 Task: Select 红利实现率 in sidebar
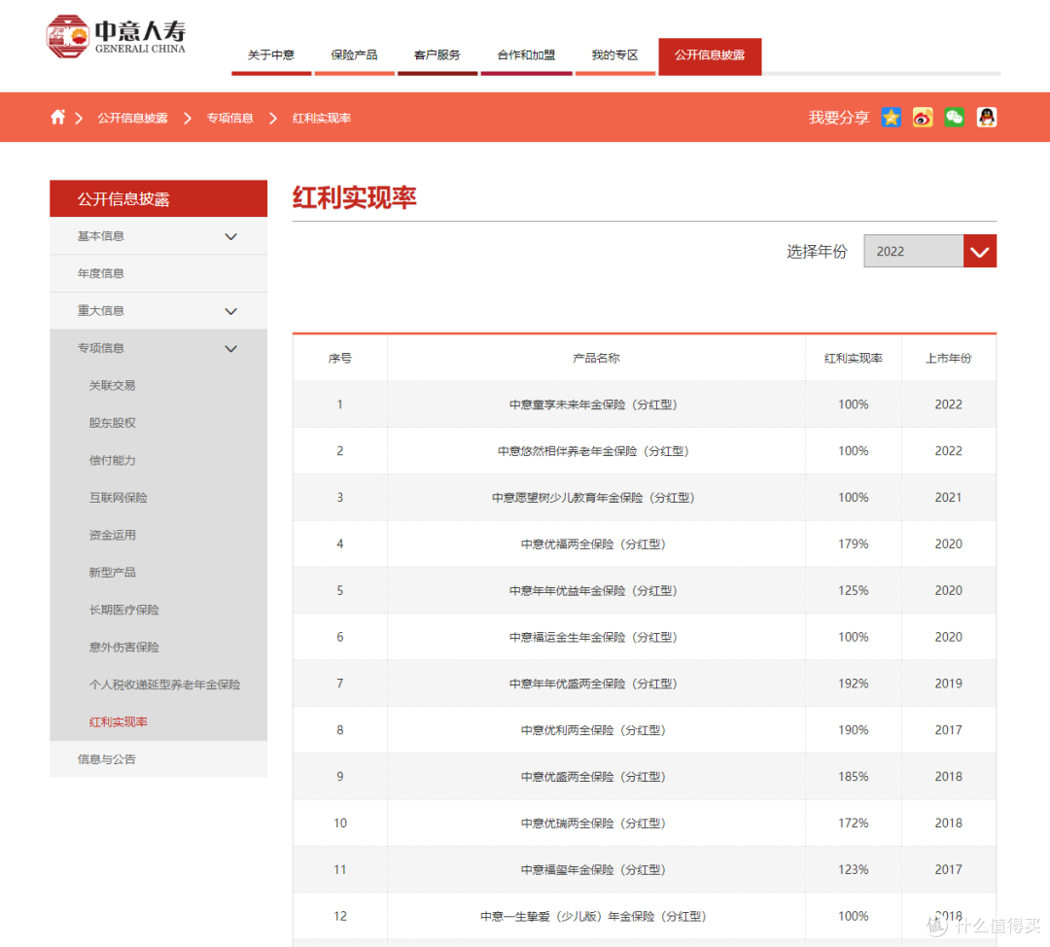click(x=118, y=722)
